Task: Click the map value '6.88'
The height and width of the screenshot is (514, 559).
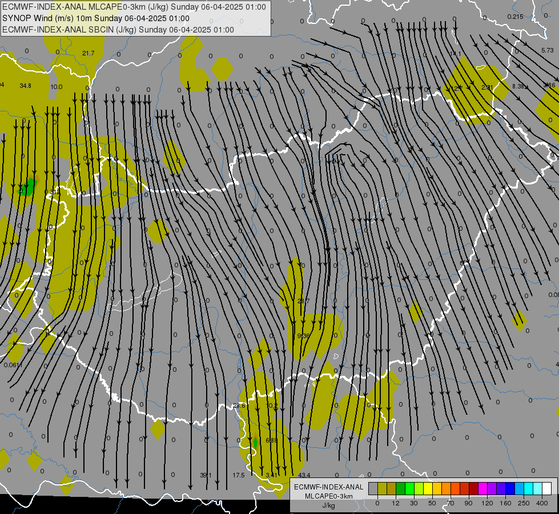Action: point(271,440)
